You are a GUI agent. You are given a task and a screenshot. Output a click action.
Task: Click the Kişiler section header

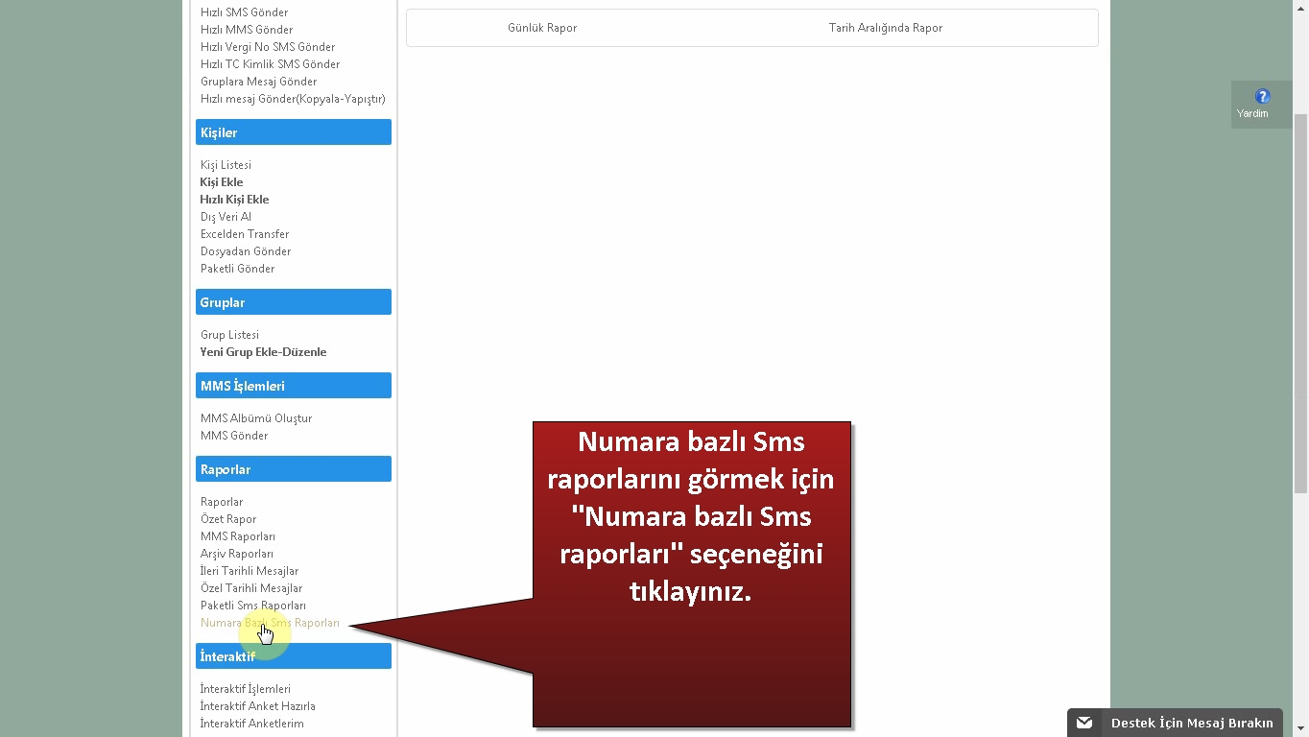(293, 132)
